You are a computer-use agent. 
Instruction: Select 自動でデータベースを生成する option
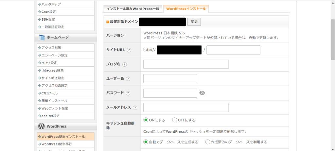[146, 142]
